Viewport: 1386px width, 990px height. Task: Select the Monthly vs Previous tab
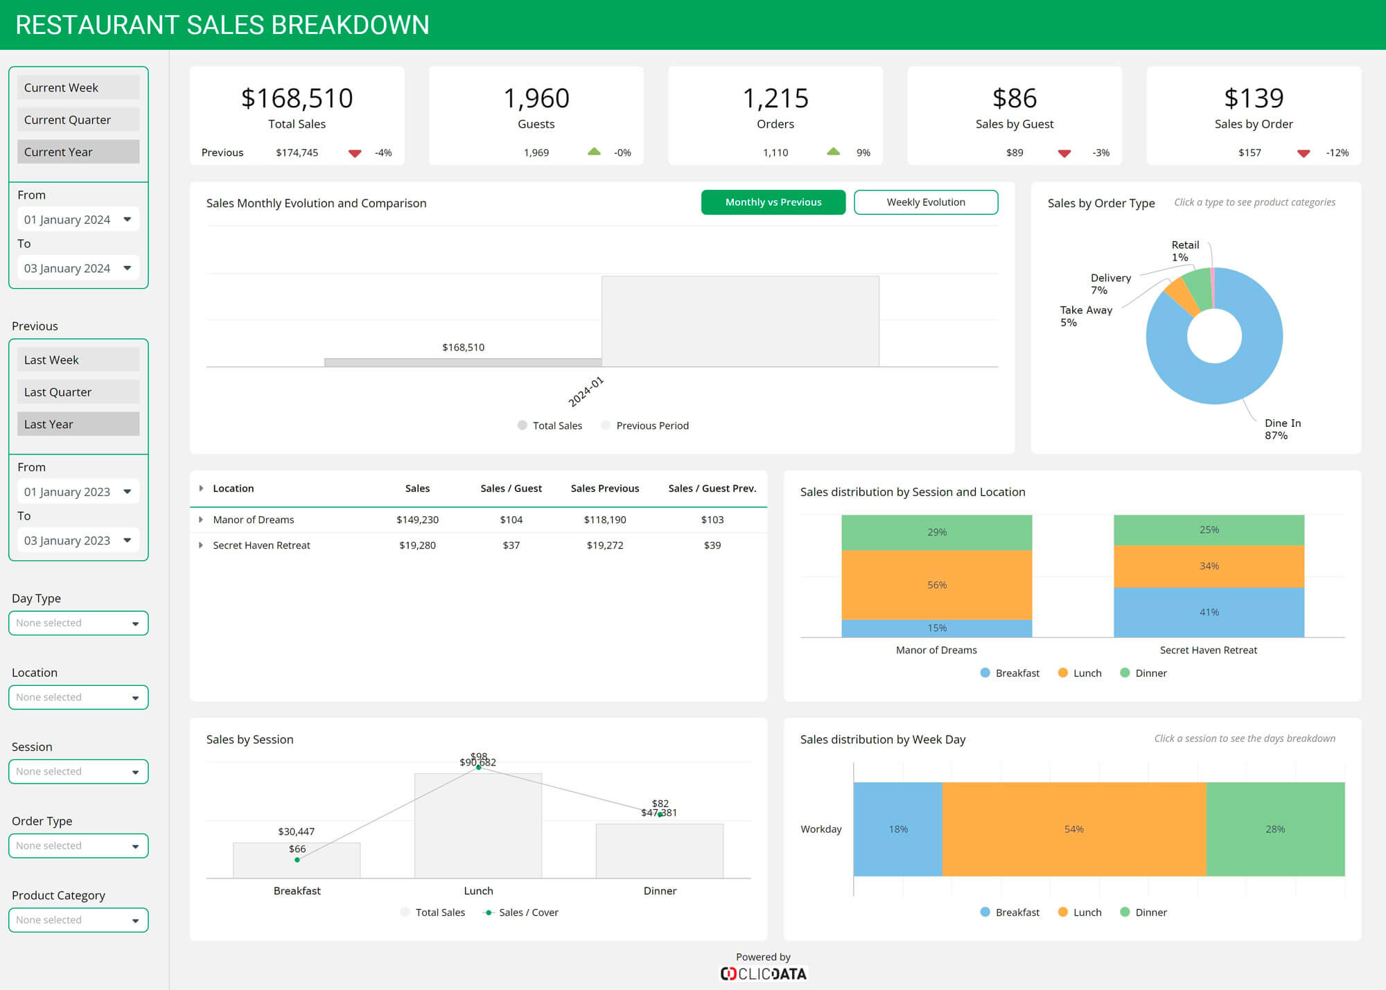(773, 202)
